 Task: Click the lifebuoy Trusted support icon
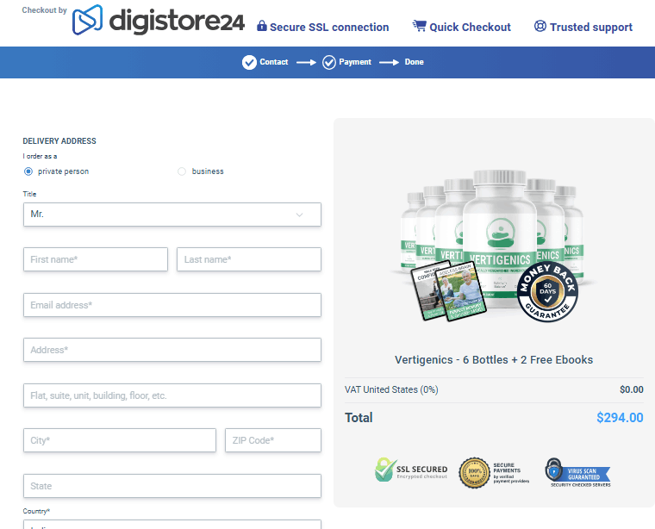[540, 27]
